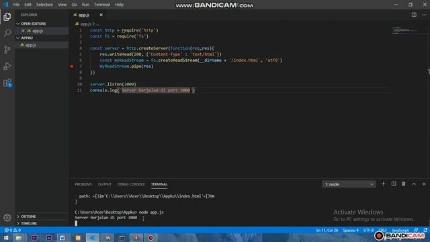Open the Source Control view
430x242 pixels.
pyautogui.click(x=7, y=50)
